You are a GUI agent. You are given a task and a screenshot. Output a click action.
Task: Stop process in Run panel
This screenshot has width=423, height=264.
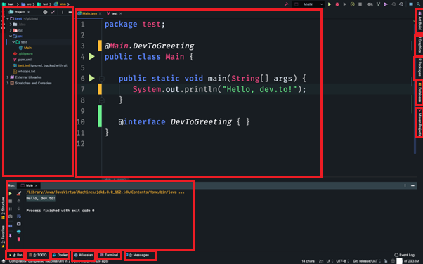click(x=11, y=202)
